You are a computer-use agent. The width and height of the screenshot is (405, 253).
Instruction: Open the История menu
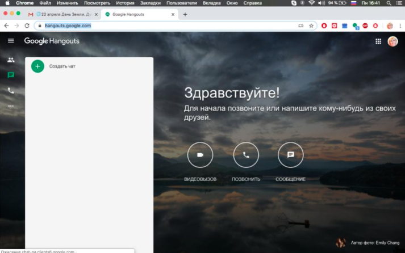click(x=125, y=3)
